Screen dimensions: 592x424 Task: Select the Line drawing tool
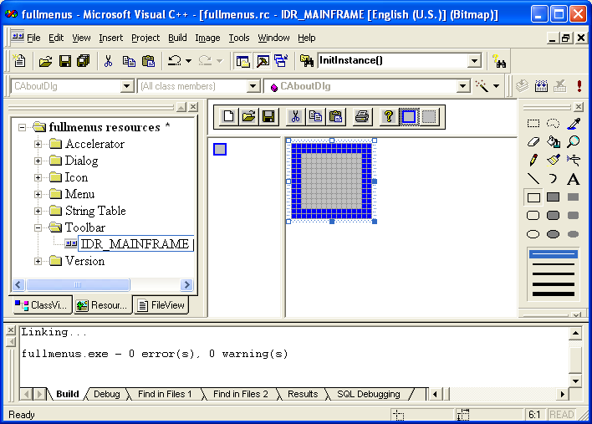[x=533, y=179]
